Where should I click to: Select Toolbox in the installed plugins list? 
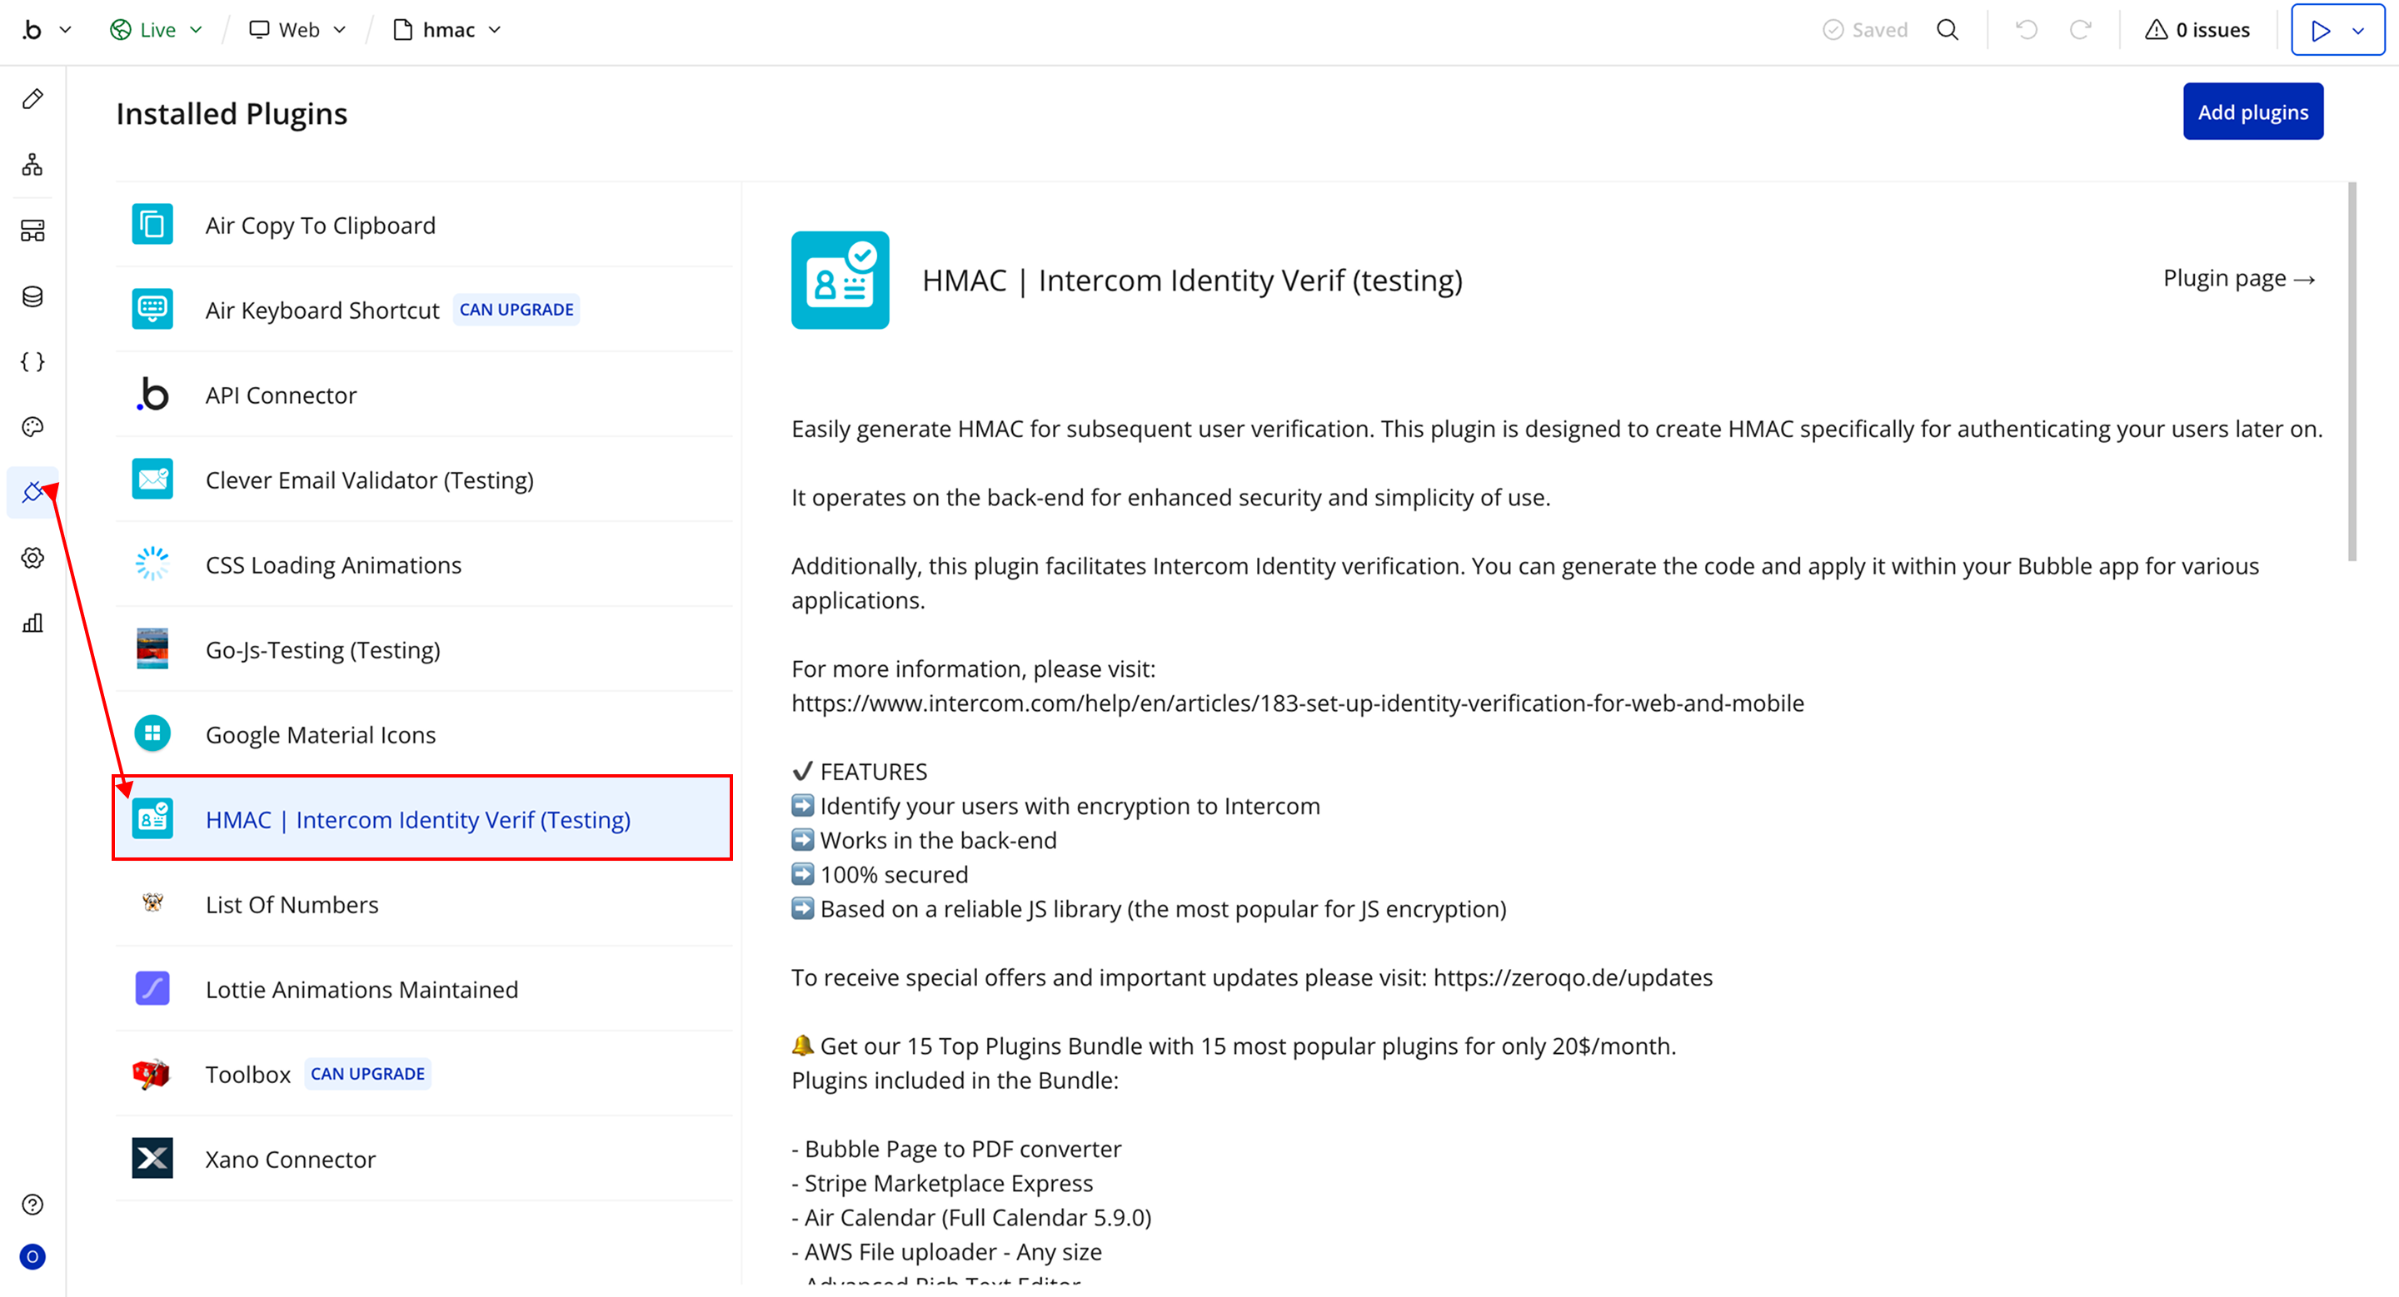coord(247,1074)
